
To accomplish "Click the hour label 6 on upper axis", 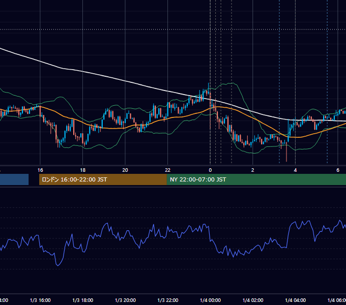I will [x=338, y=170].
